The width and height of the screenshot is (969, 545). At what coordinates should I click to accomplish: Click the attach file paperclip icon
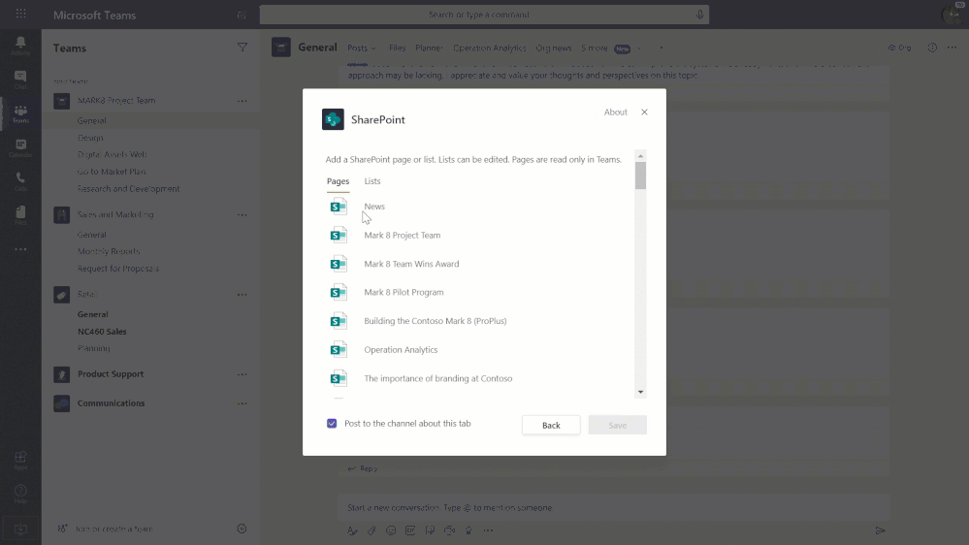[371, 530]
